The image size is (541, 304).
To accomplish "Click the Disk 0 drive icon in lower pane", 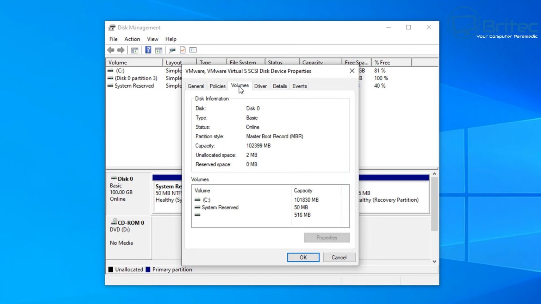I will [114, 178].
